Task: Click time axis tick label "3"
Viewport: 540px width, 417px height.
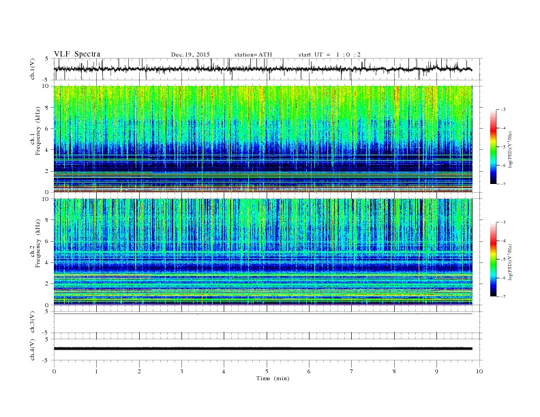Action: pos(181,371)
